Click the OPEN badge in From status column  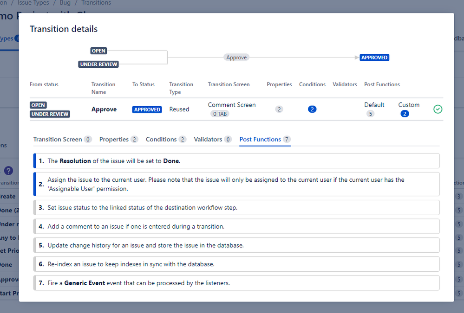(38, 105)
